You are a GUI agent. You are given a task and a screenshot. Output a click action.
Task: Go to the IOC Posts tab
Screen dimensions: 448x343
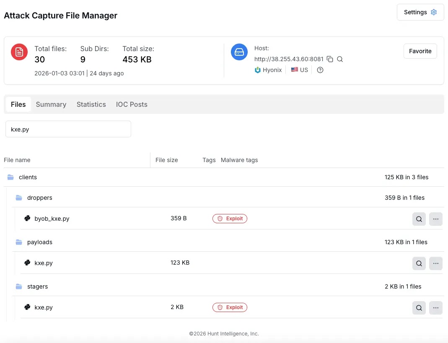click(x=132, y=104)
